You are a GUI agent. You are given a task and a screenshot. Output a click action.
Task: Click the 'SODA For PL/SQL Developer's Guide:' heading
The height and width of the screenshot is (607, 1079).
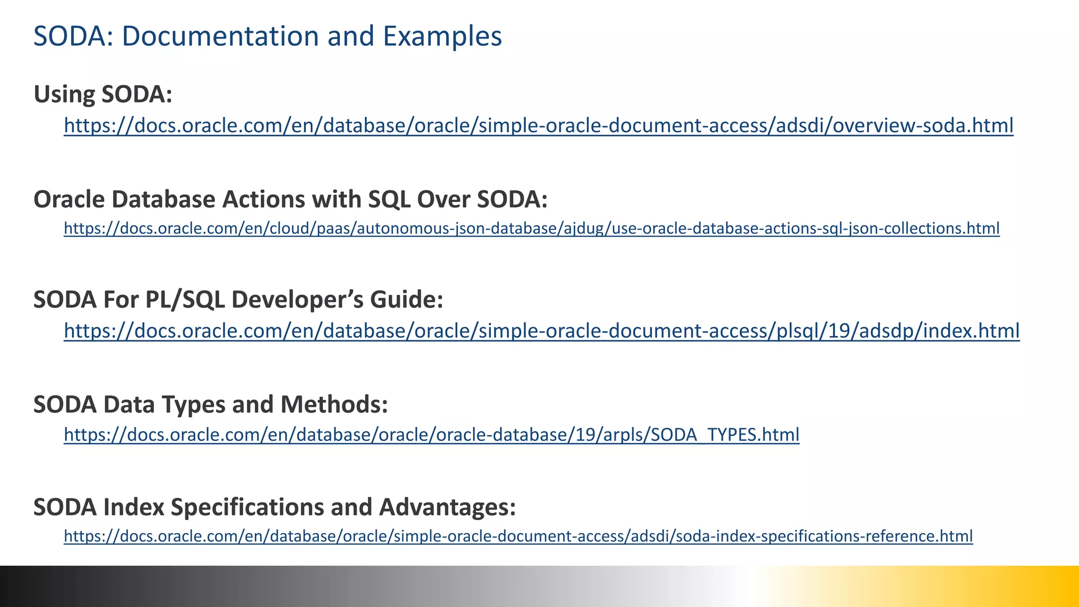239,299
